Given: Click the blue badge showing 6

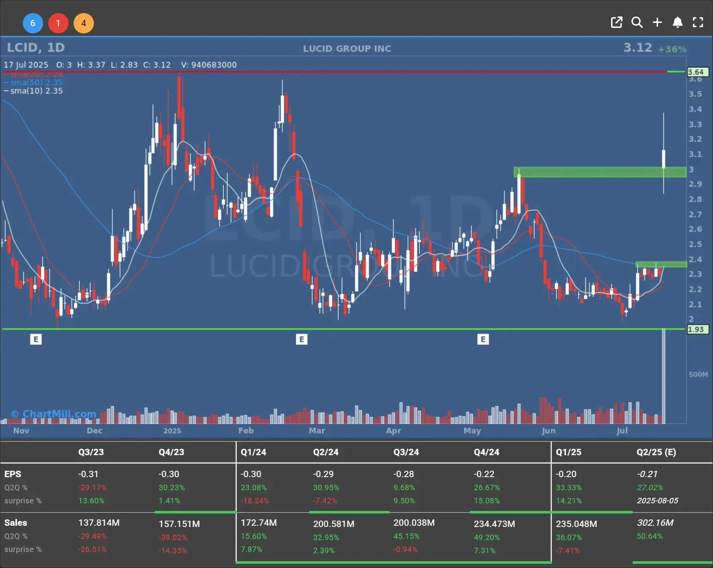Looking at the screenshot, I should pyautogui.click(x=33, y=23).
